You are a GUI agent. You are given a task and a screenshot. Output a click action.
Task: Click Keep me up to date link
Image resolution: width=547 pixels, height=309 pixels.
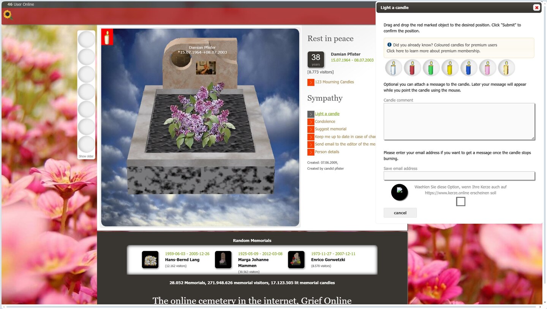click(345, 137)
